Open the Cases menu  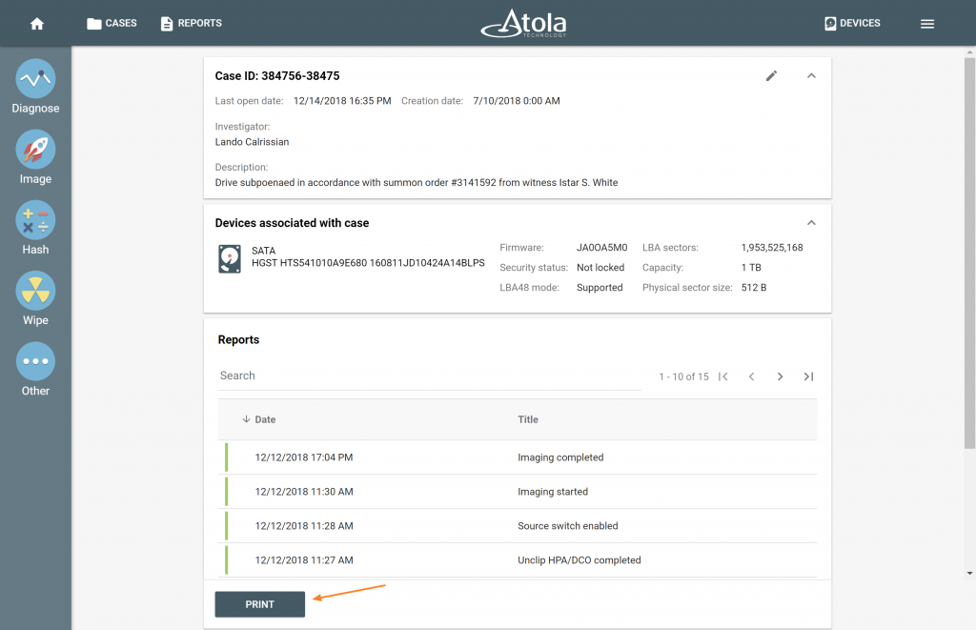click(x=112, y=24)
